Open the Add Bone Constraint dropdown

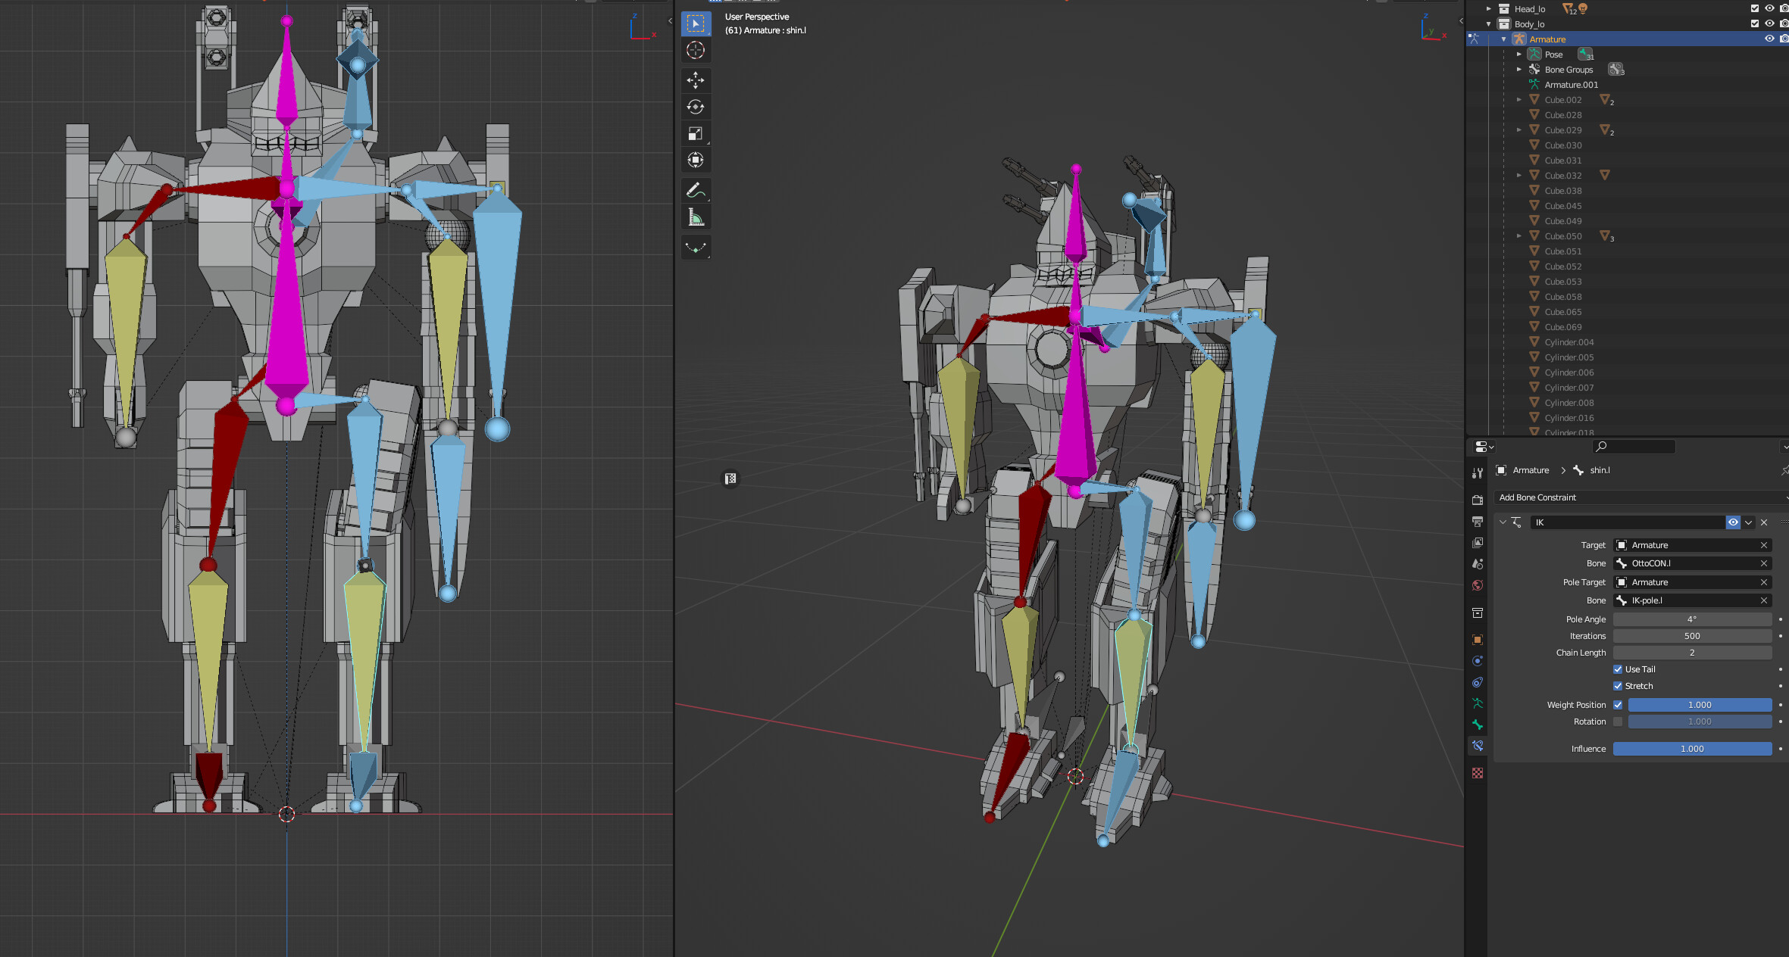(1641, 497)
